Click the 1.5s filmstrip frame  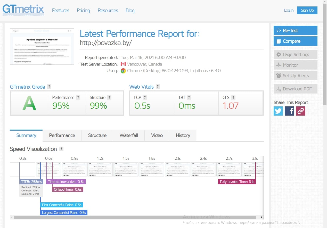point(126,169)
